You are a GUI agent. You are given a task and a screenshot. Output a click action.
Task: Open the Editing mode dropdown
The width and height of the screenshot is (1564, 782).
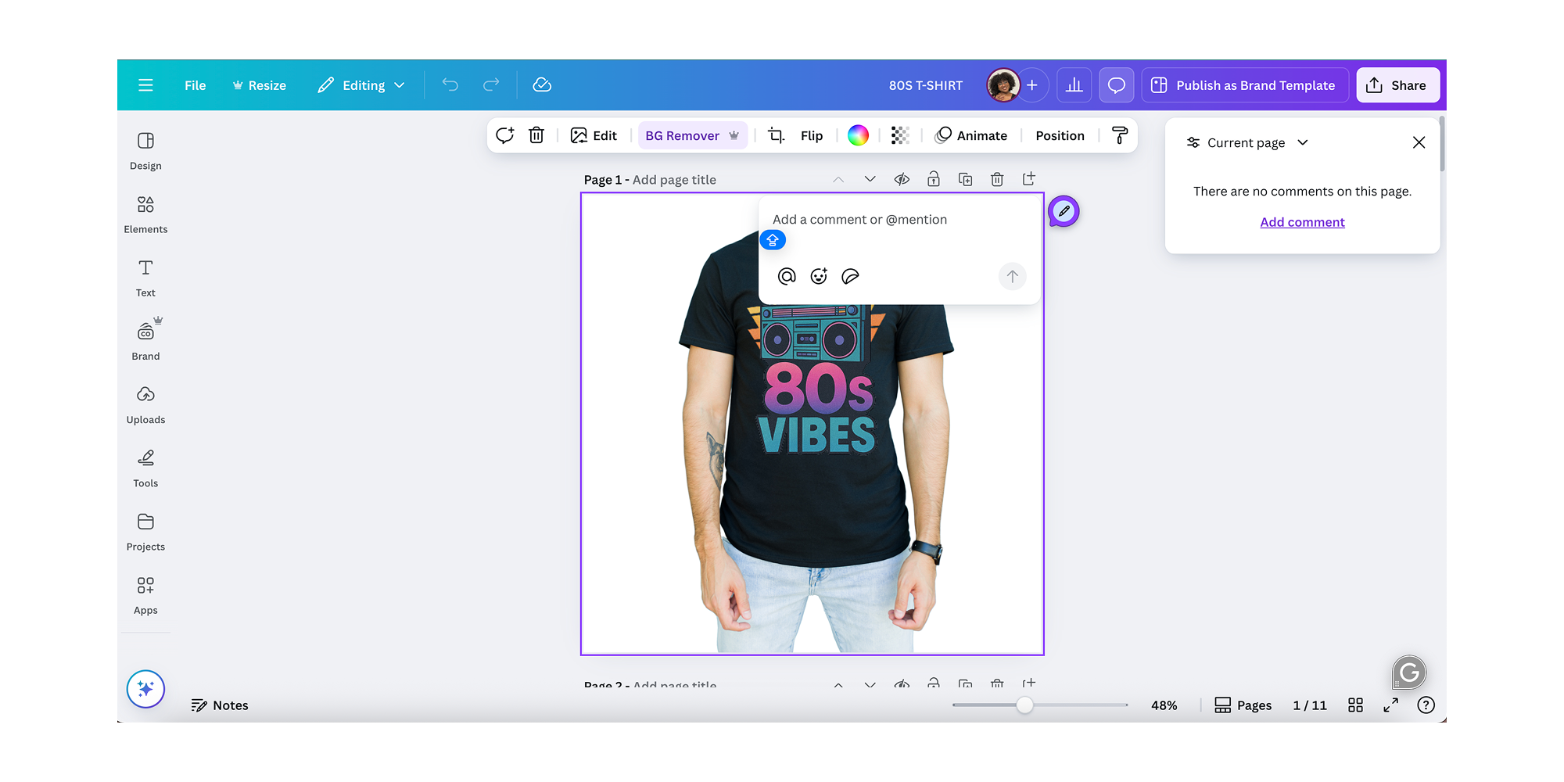tap(361, 85)
